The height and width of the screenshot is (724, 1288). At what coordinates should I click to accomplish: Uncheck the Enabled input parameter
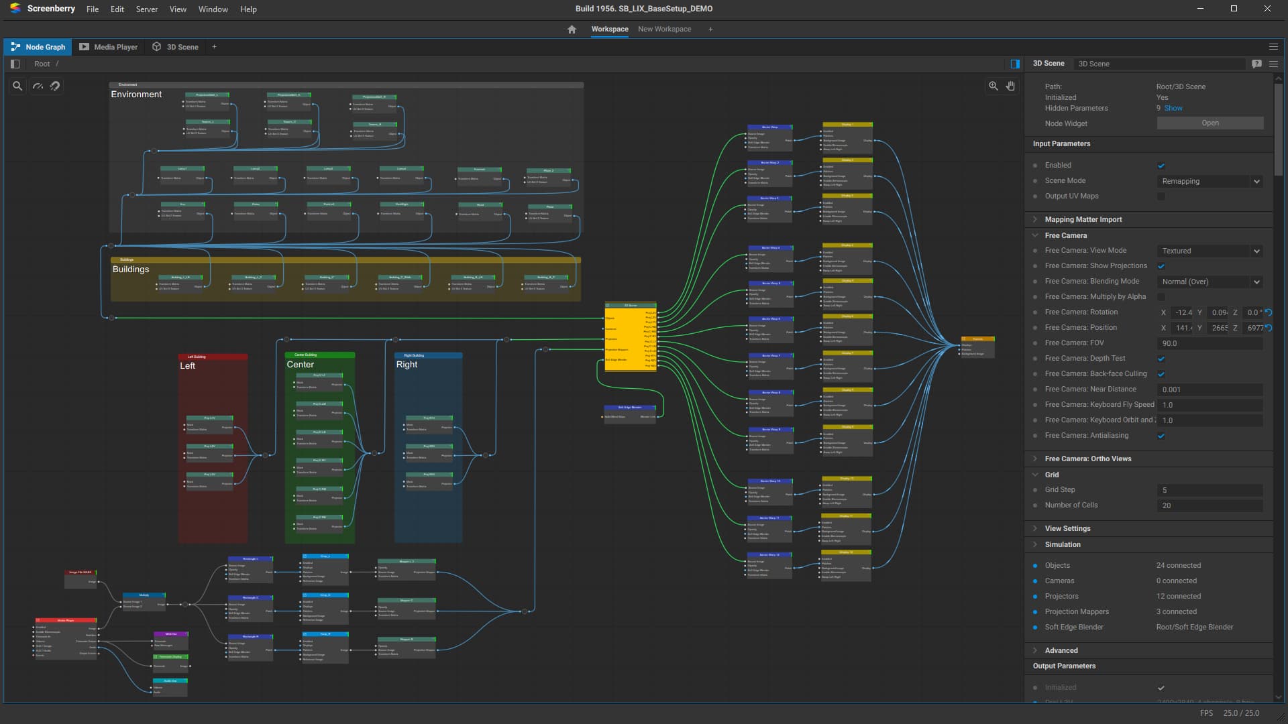1161,166
